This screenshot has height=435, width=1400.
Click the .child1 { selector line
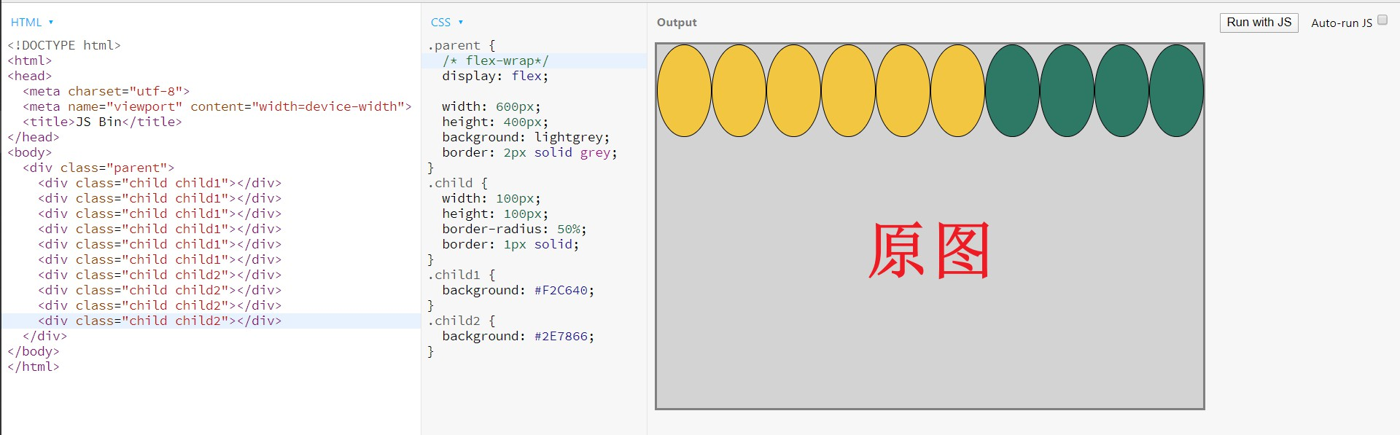click(x=462, y=275)
